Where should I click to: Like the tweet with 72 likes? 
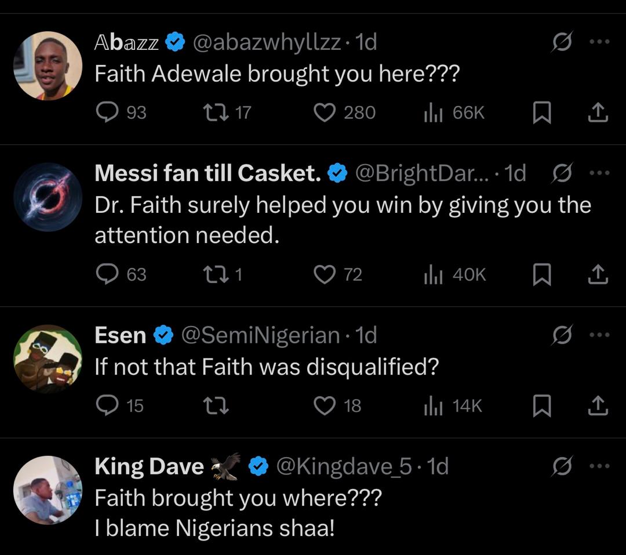tap(324, 274)
